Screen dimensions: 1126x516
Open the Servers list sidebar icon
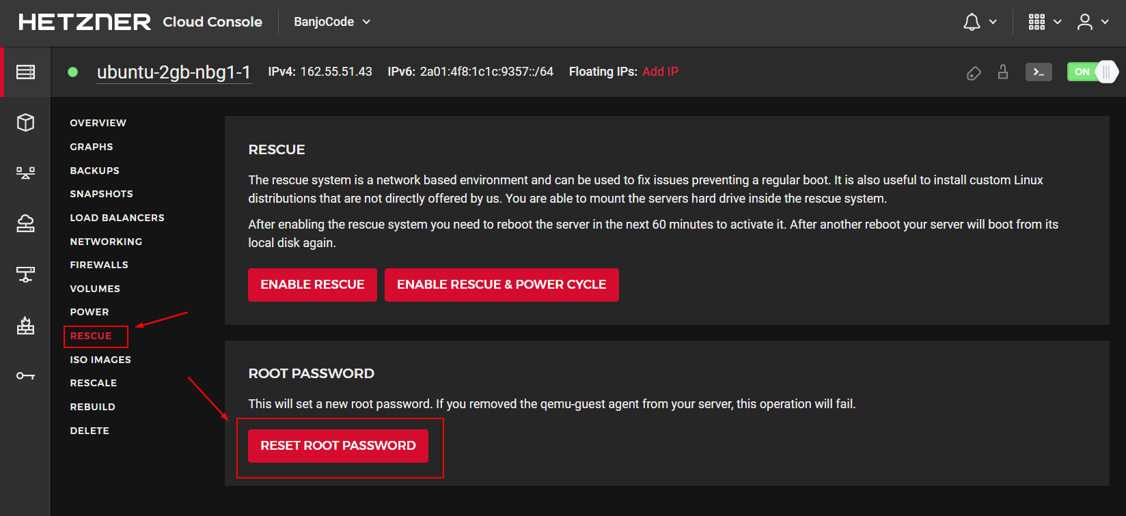pos(25,72)
